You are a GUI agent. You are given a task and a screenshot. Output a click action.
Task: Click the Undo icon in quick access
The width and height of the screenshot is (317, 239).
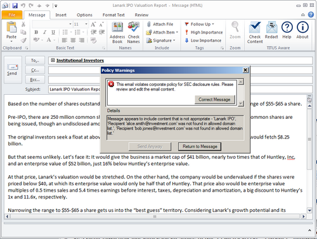(23, 6)
